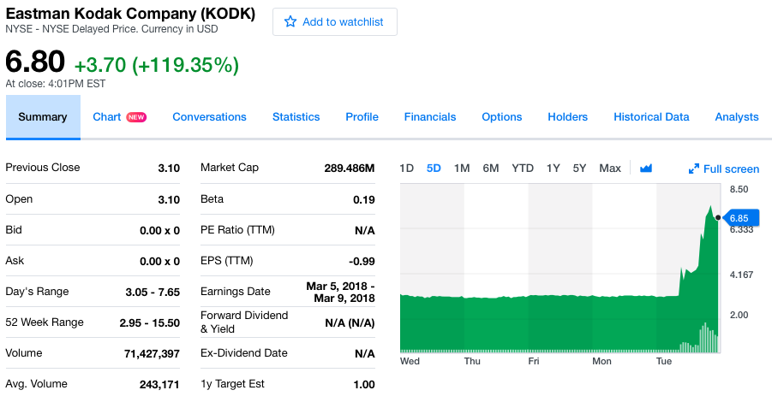772x402 pixels.
Task: Click the Avg. Volume value 243,171
Action: [x=159, y=384]
